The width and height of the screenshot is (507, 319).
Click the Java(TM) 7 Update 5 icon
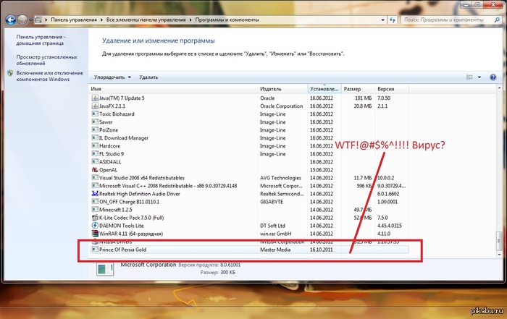tap(95, 98)
